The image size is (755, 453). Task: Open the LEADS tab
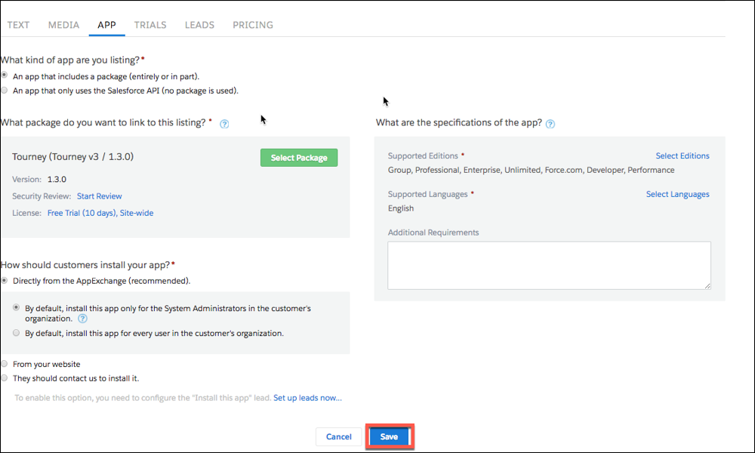pyautogui.click(x=199, y=25)
